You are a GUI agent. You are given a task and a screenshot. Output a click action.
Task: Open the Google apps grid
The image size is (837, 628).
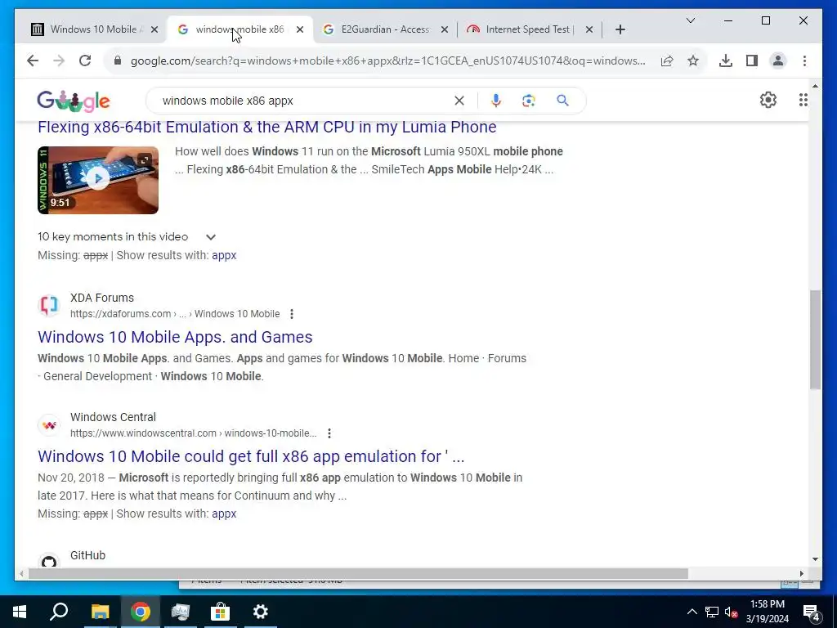coord(803,100)
